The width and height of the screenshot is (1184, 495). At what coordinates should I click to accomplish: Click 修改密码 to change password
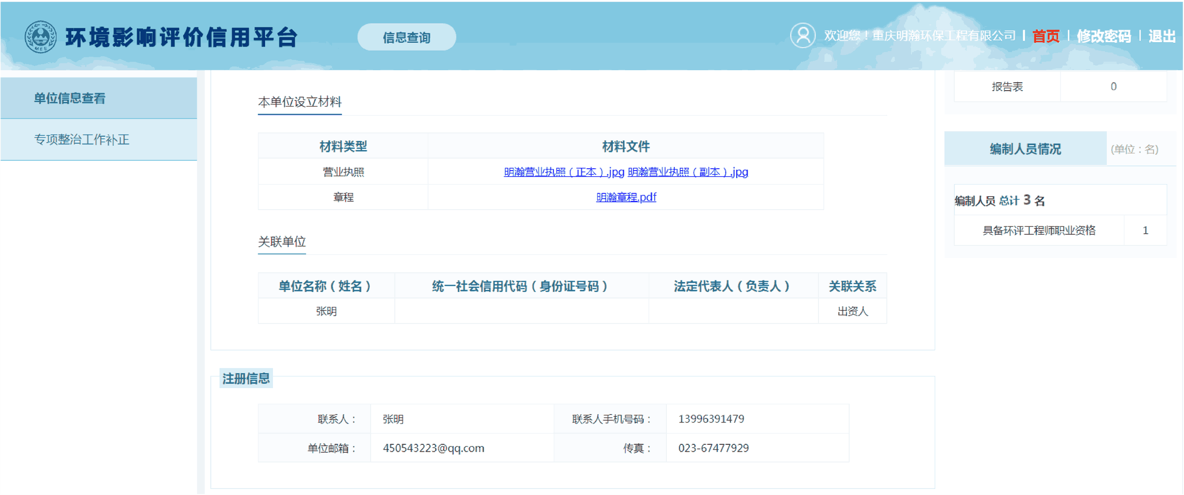click(x=1103, y=36)
